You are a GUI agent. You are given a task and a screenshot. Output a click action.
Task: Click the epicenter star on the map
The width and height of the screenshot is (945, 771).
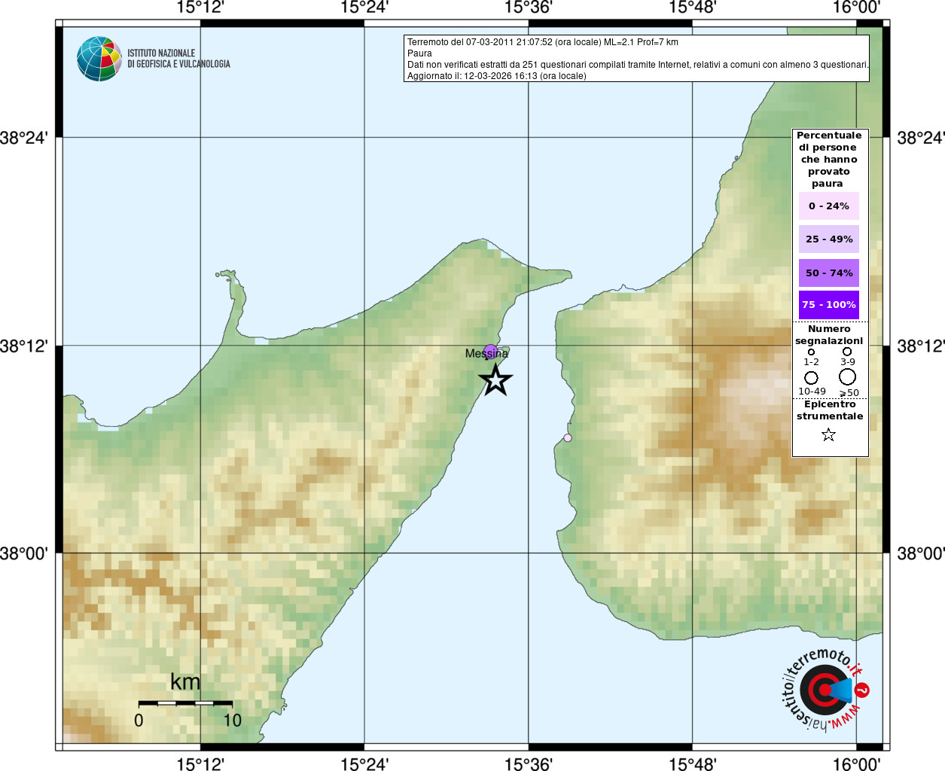[495, 380]
